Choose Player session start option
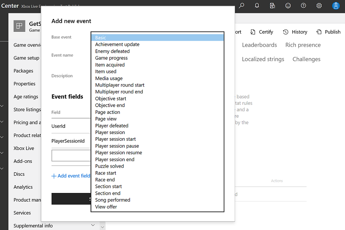The height and width of the screenshot is (230, 345). [157, 139]
